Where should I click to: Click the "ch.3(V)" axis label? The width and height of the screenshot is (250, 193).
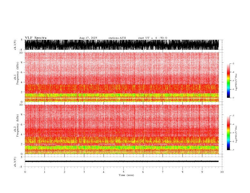pyautogui.click(x=15, y=162)
